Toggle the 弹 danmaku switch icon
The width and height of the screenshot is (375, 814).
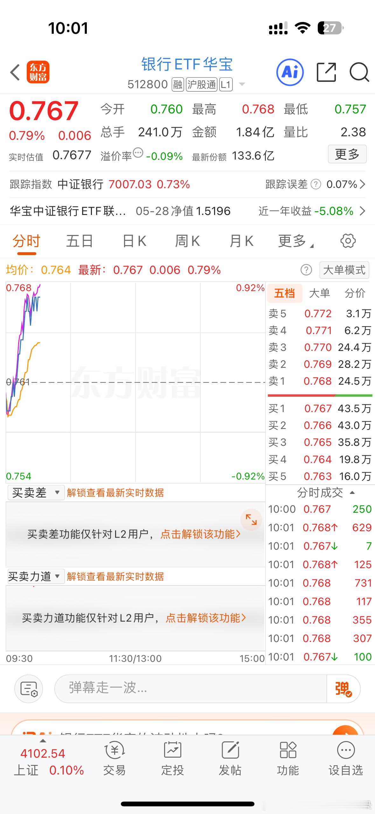pos(344,689)
